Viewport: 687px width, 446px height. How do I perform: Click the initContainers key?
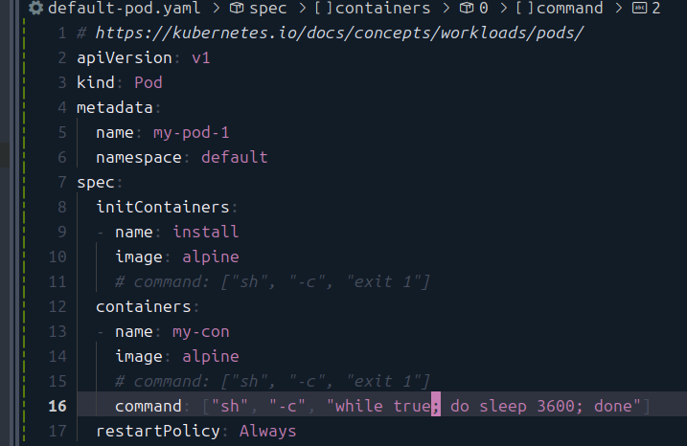(162, 207)
